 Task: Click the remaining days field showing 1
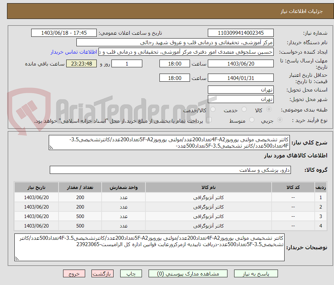click(x=127, y=64)
